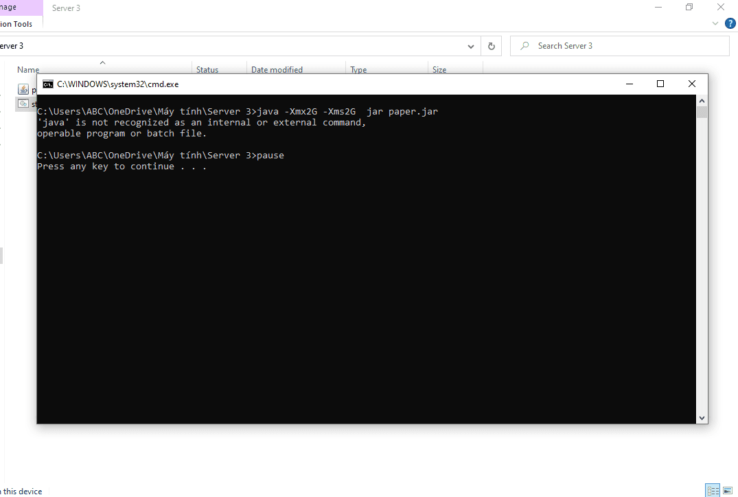Minimize the Explorer Server 3 window
The width and height of the screenshot is (738, 497).
point(658,7)
